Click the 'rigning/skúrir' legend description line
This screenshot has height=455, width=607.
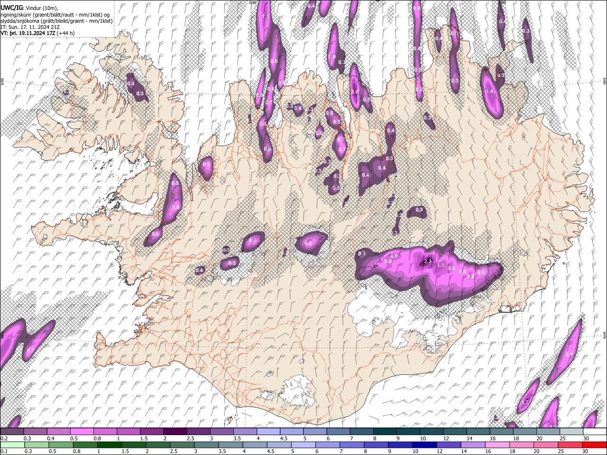click(55, 14)
